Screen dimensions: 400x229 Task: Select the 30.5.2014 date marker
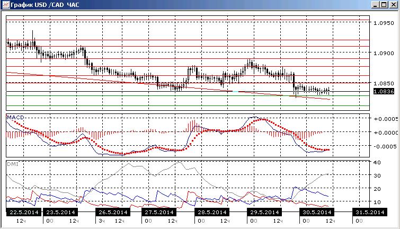(317, 212)
